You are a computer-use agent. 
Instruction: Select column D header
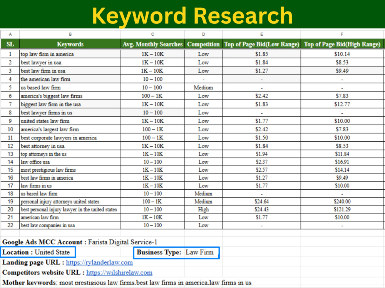[x=203, y=34]
